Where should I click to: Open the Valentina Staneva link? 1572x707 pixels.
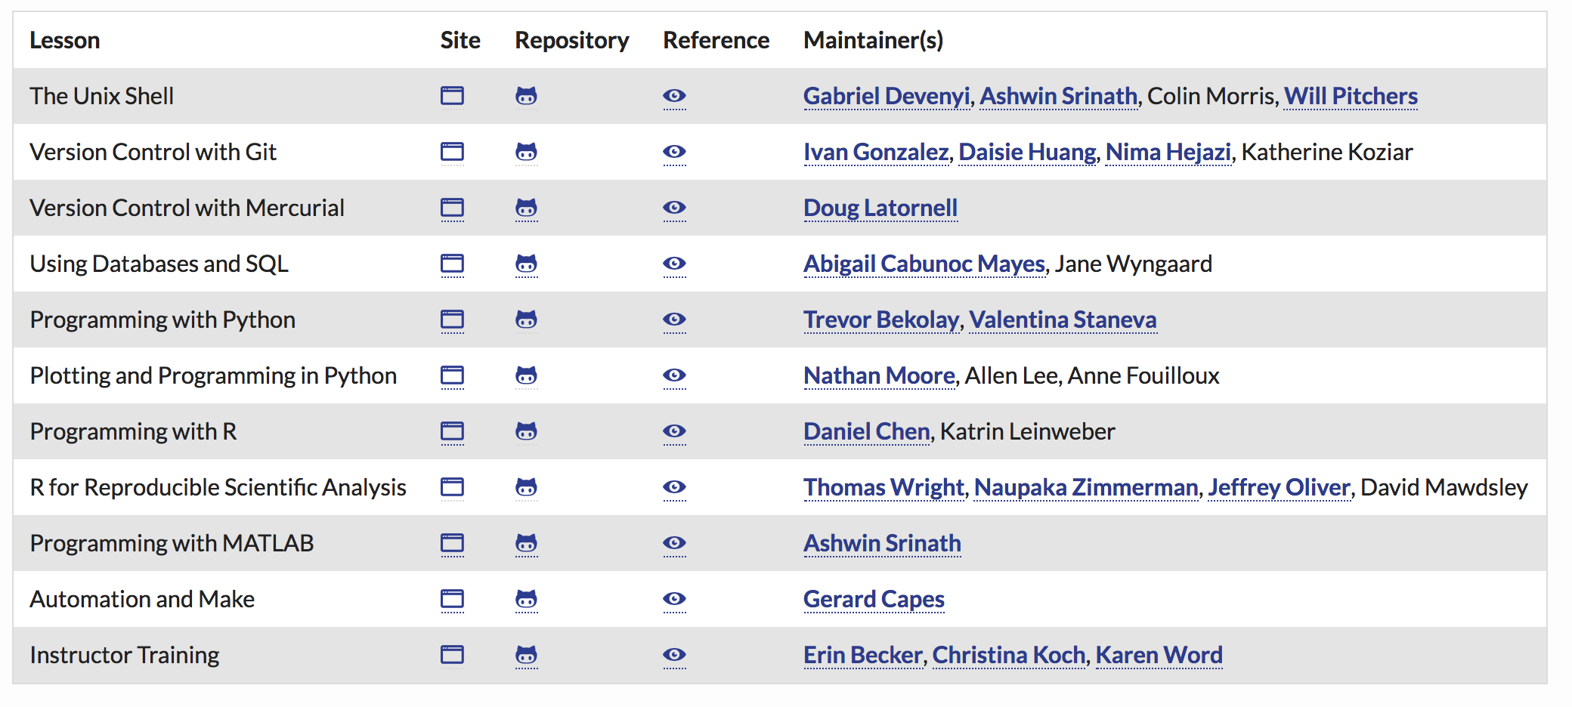click(1063, 320)
